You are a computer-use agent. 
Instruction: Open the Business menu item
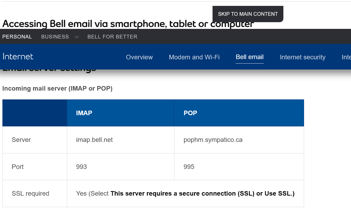[55, 37]
